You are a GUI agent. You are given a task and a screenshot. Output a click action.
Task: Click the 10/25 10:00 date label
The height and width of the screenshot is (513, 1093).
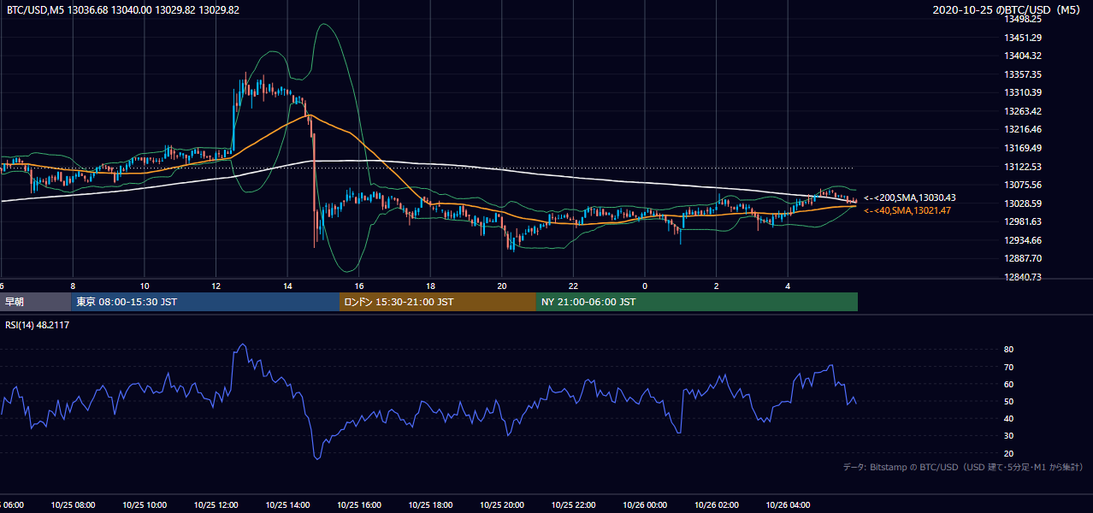tap(145, 505)
